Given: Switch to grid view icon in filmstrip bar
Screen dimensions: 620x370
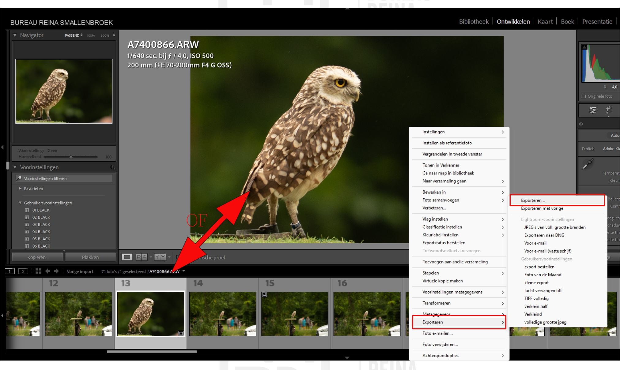Looking at the screenshot, I should 38,271.
